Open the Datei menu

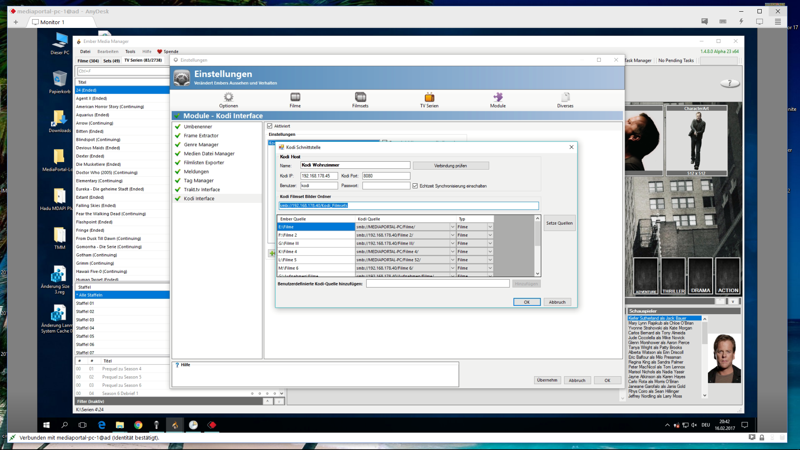click(85, 52)
